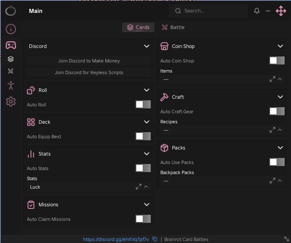Open the crossed swords sidebar icon
This screenshot has width=291, height=243.
click(x=10, y=71)
